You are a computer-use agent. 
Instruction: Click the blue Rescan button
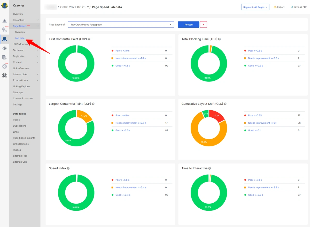189,25
